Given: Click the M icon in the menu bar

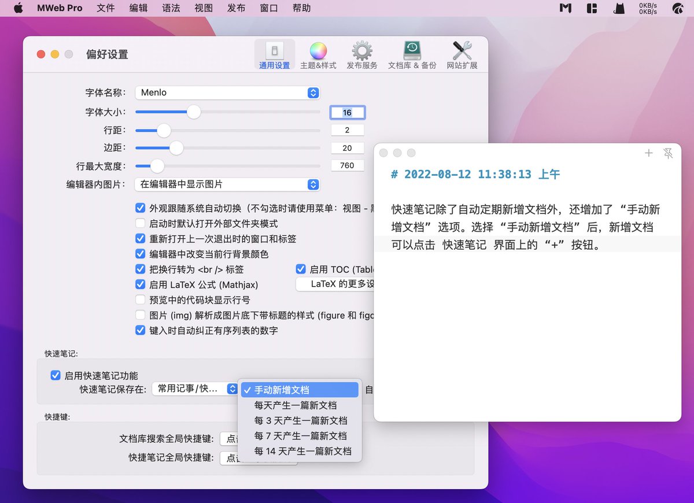Looking at the screenshot, I should 566,8.
